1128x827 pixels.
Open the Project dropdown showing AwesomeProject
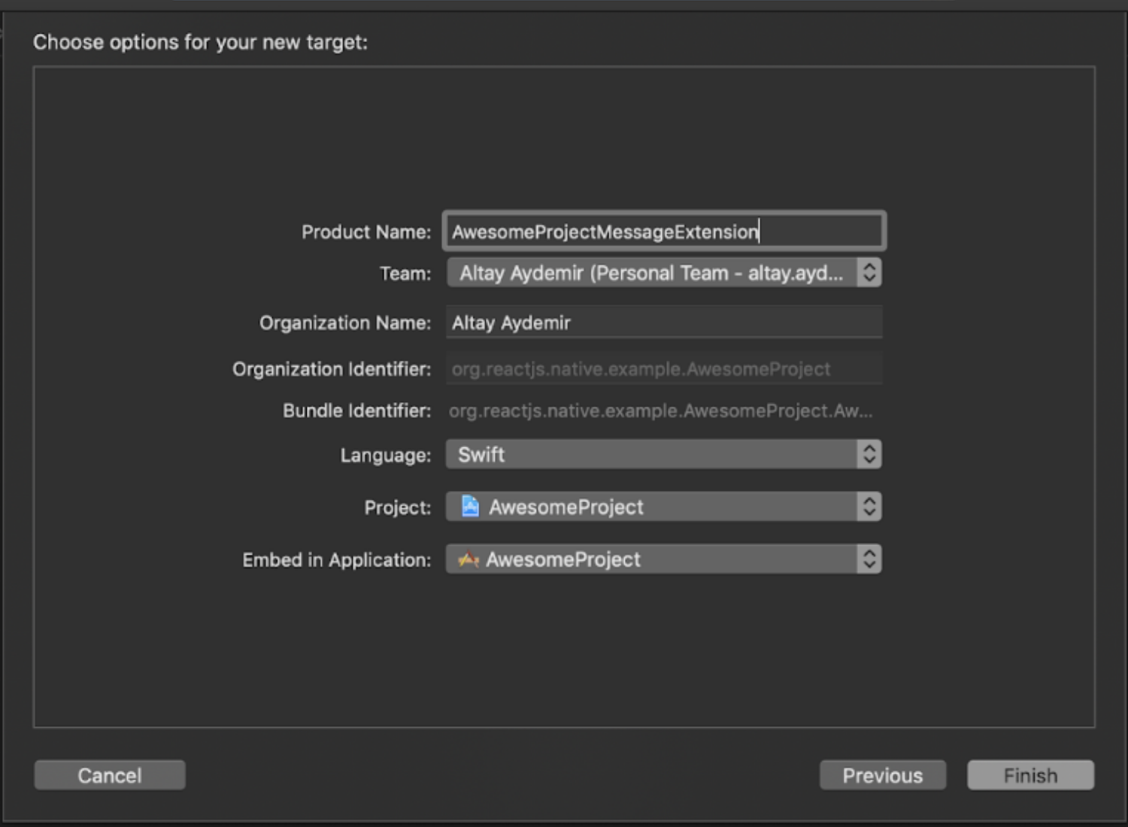(x=664, y=507)
